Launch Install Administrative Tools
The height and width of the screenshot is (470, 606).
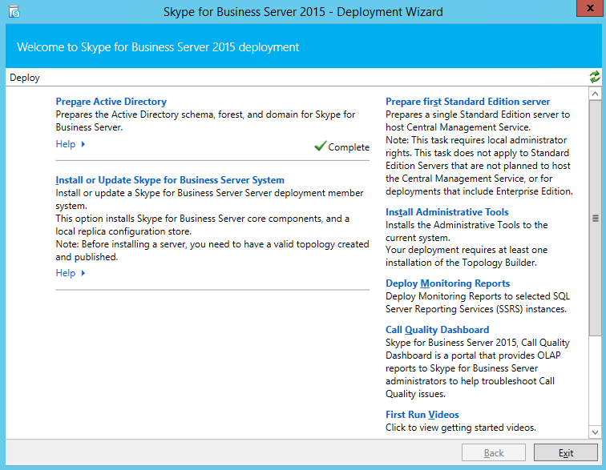(447, 212)
